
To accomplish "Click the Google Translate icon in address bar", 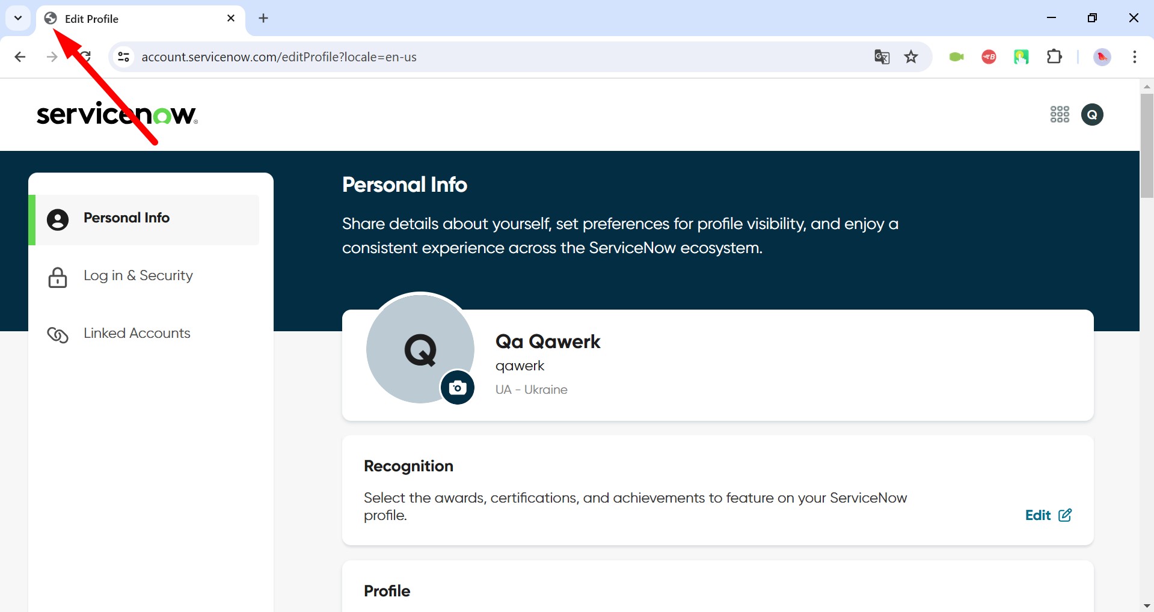I will pos(882,57).
